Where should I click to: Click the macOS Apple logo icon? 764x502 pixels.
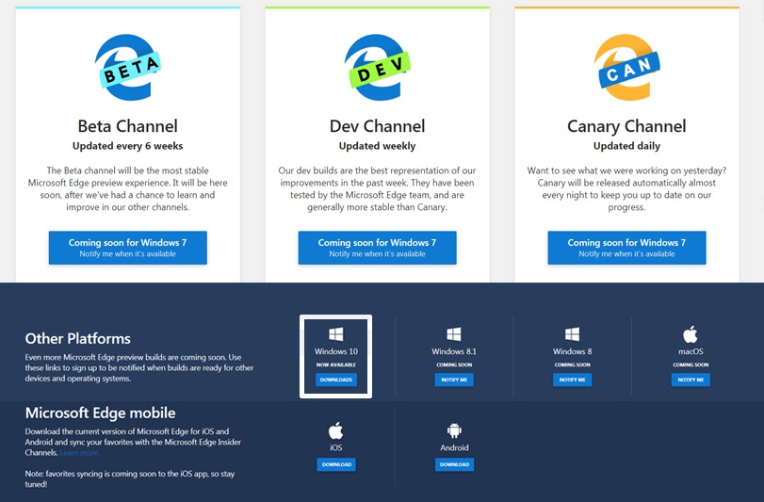coord(691,334)
